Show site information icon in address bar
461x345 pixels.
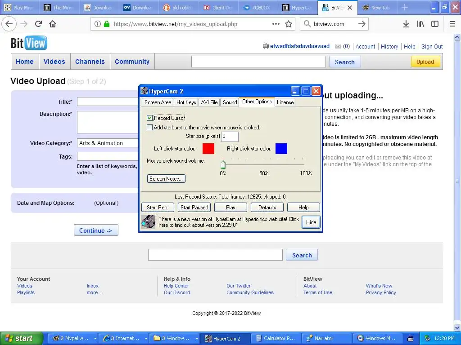pyautogui.click(x=98, y=24)
